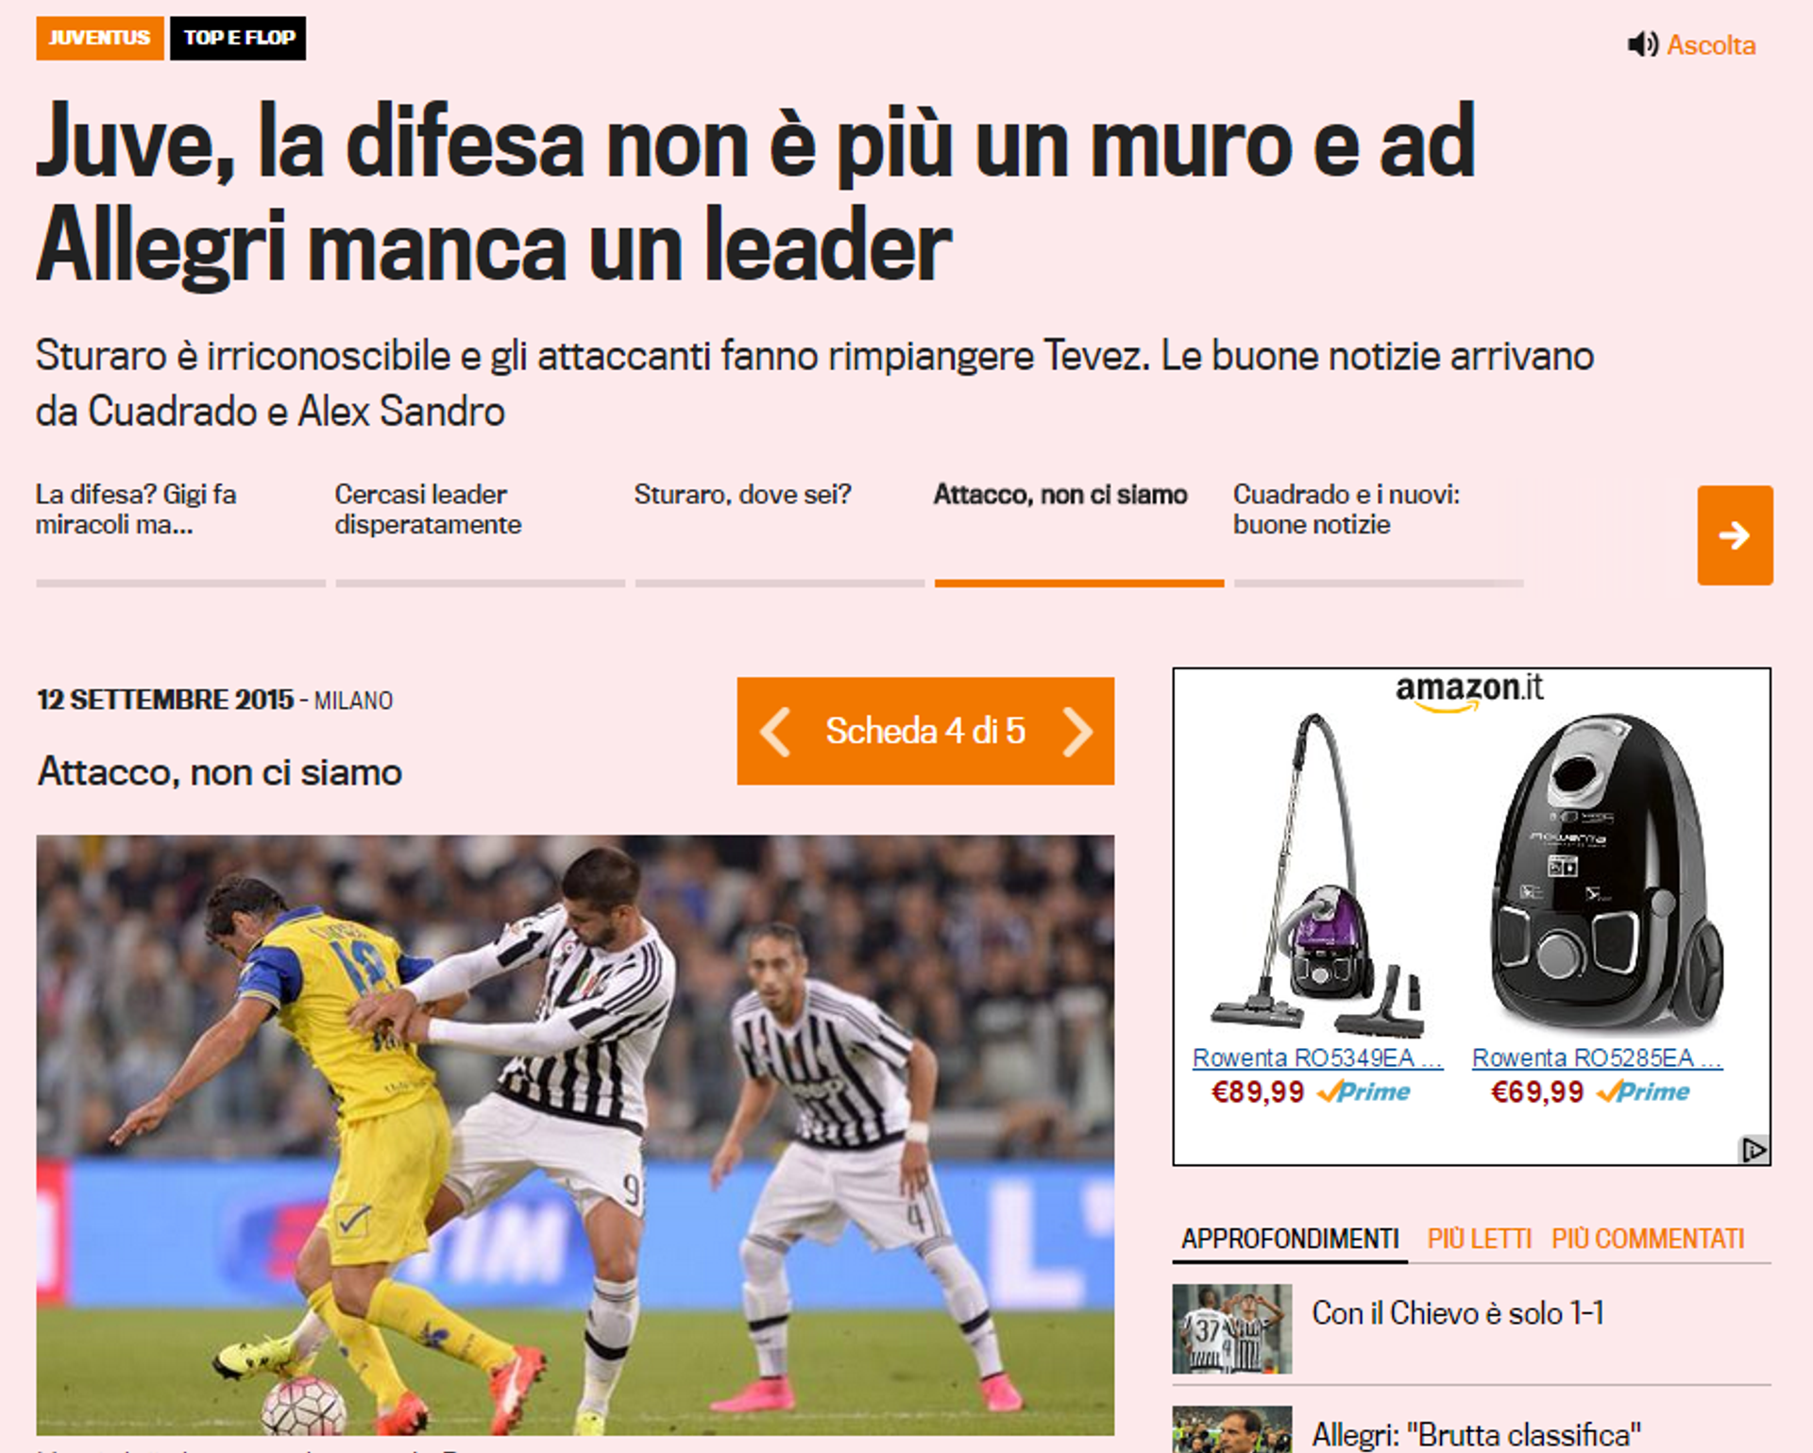Open the Rowenta RO5349EA product link
Viewport: 1813px width, 1453px height.
click(1317, 1057)
